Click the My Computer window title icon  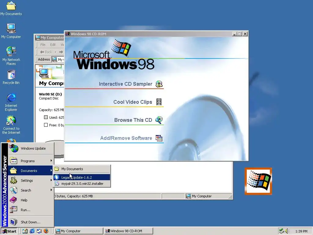38,38
